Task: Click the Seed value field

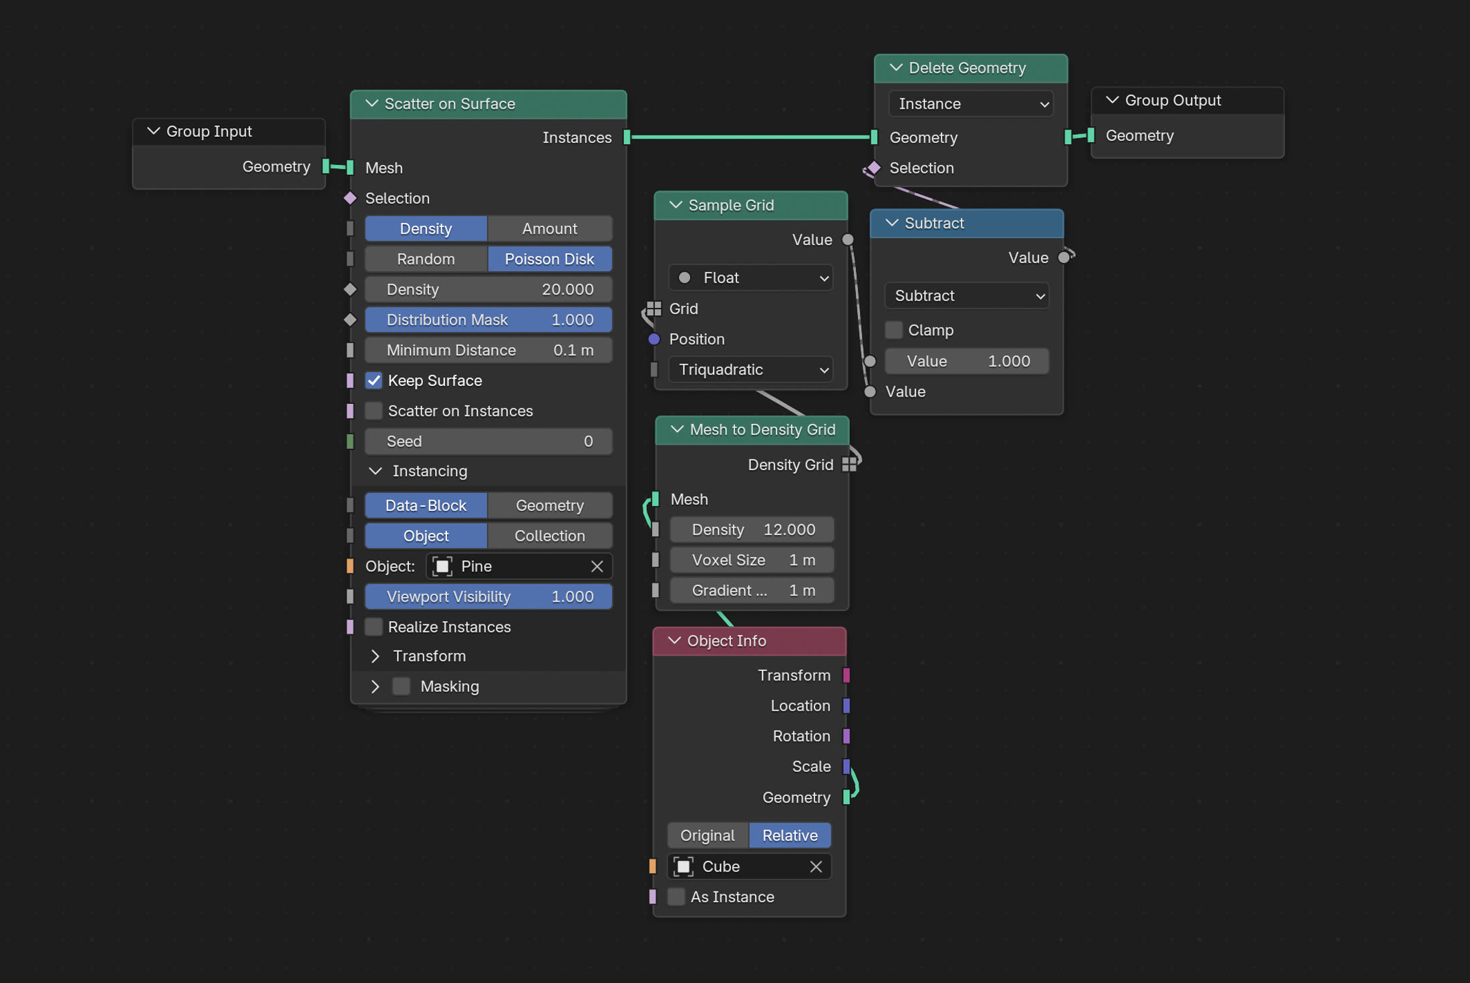Action: (488, 441)
